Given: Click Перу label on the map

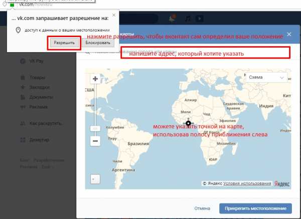Looking at the screenshot, I should coord(112,138).
